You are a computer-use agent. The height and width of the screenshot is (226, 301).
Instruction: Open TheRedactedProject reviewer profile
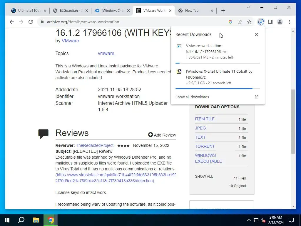coord(95,145)
